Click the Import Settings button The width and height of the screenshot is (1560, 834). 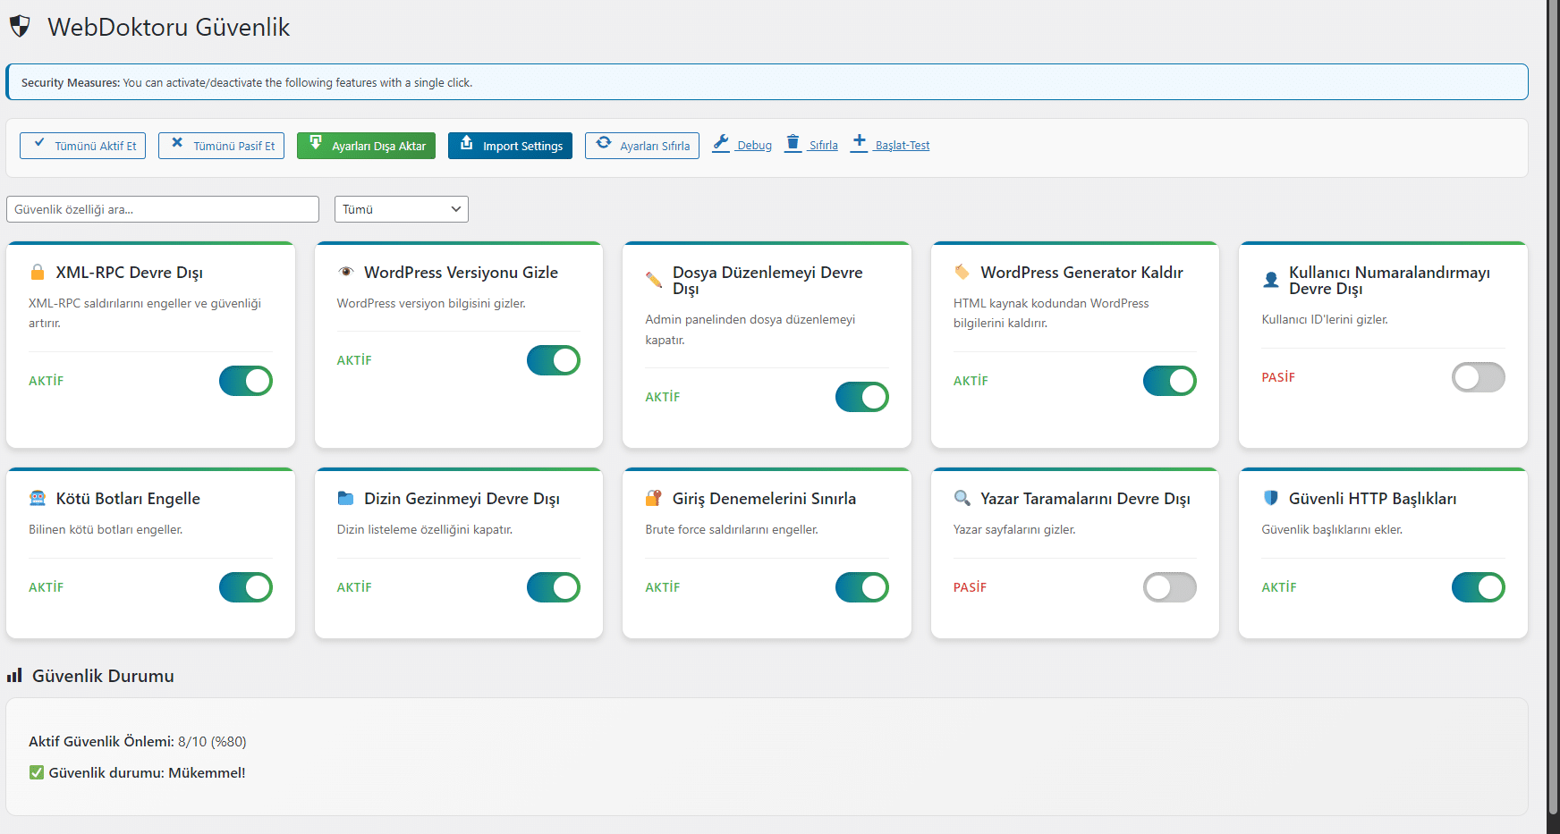(x=510, y=146)
